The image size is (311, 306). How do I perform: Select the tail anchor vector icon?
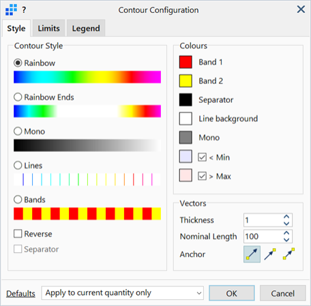[252, 254]
